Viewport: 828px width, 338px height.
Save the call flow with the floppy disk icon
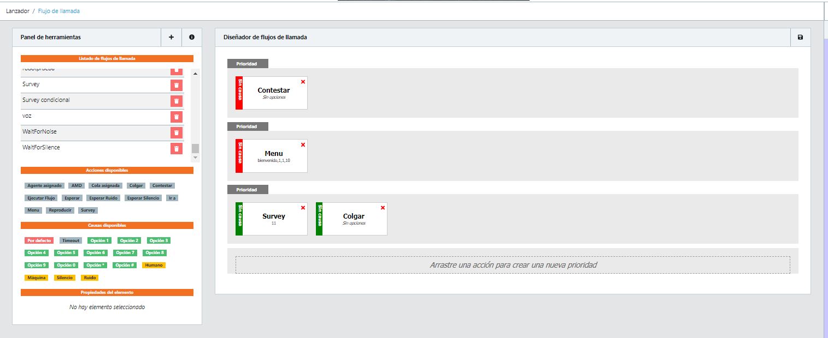tap(800, 38)
